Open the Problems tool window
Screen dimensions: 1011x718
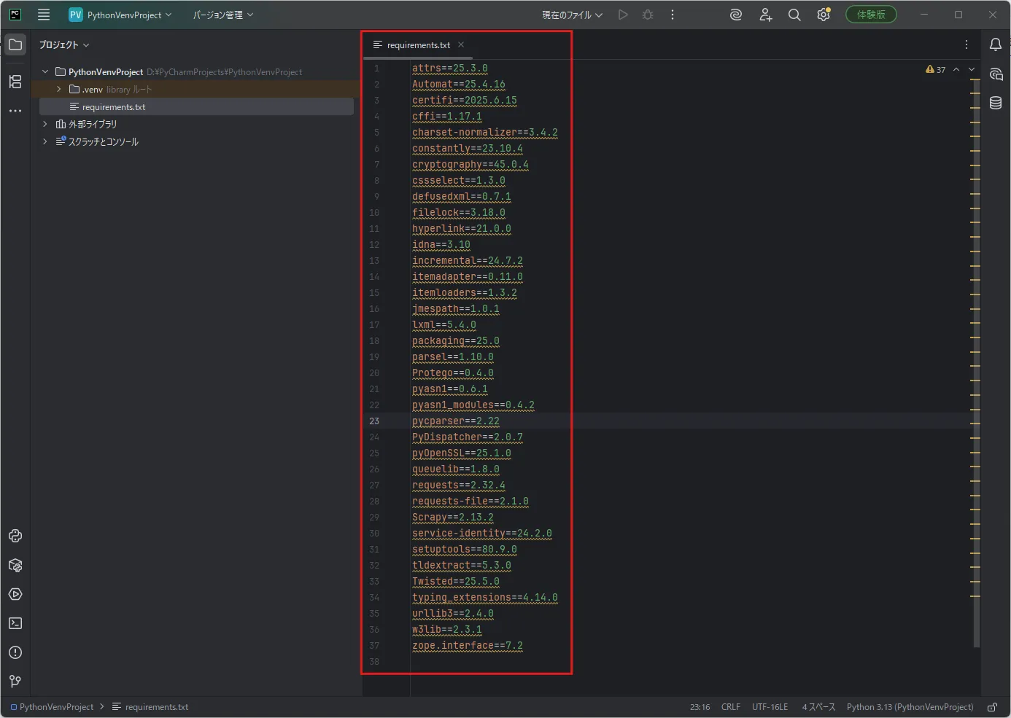pyautogui.click(x=15, y=652)
